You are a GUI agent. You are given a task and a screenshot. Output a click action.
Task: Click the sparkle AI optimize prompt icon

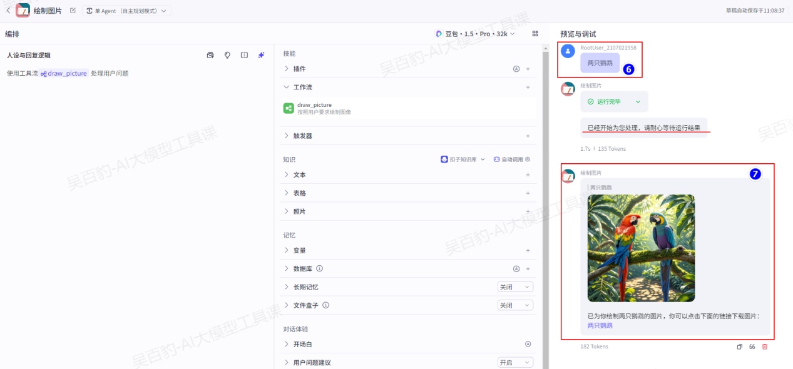[262, 55]
